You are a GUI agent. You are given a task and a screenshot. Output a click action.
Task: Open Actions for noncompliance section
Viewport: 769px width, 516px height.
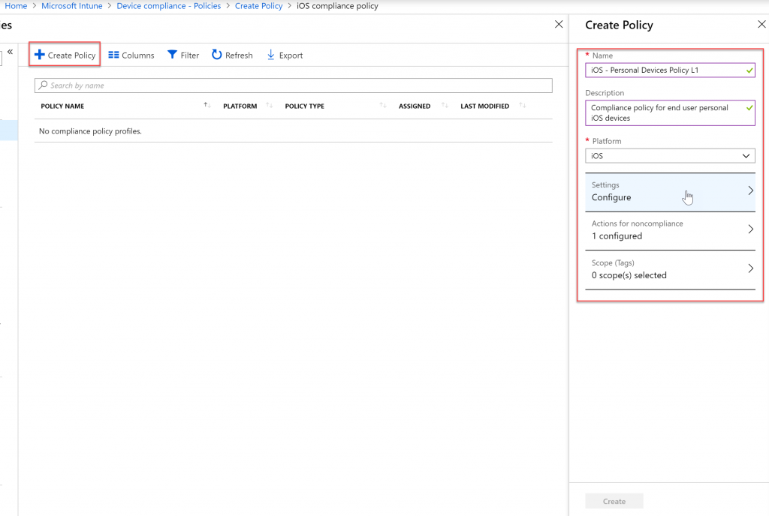[x=670, y=230]
